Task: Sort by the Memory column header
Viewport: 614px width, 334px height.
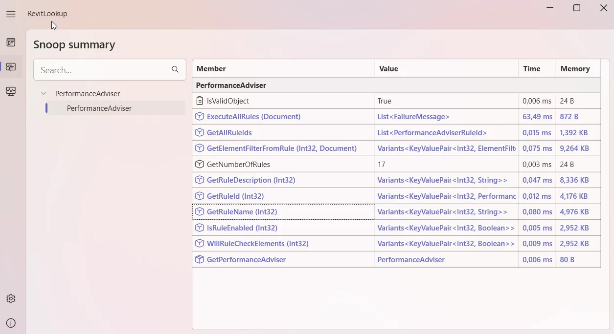Action: (x=578, y=69)
